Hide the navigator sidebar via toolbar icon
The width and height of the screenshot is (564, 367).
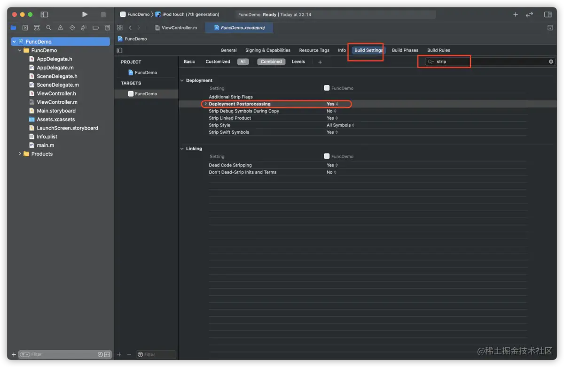(44, 15)
